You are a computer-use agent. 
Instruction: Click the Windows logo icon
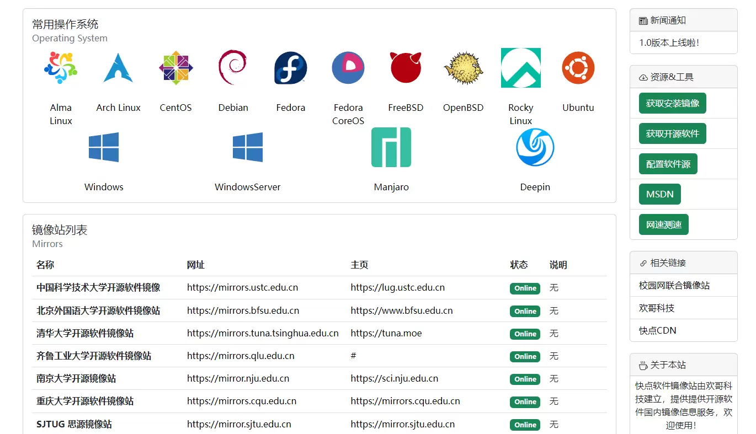[x=104, y=147]
